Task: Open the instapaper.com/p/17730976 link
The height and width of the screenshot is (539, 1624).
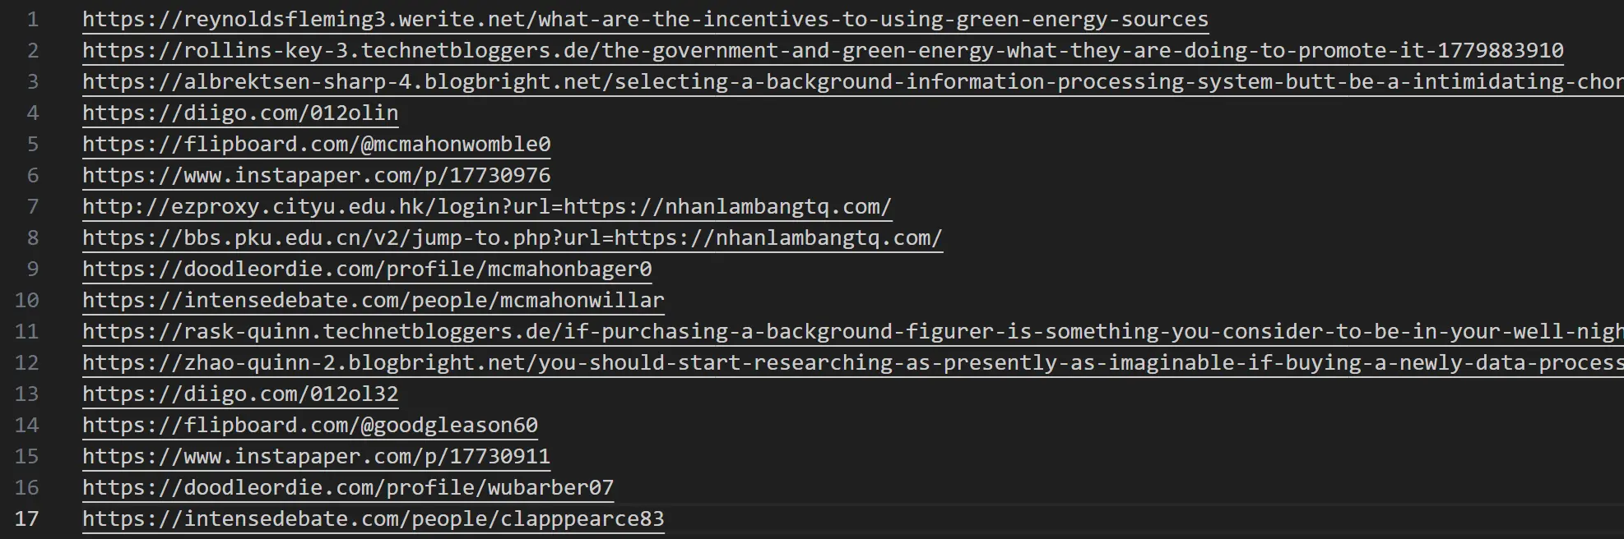Action: point(317,176)
